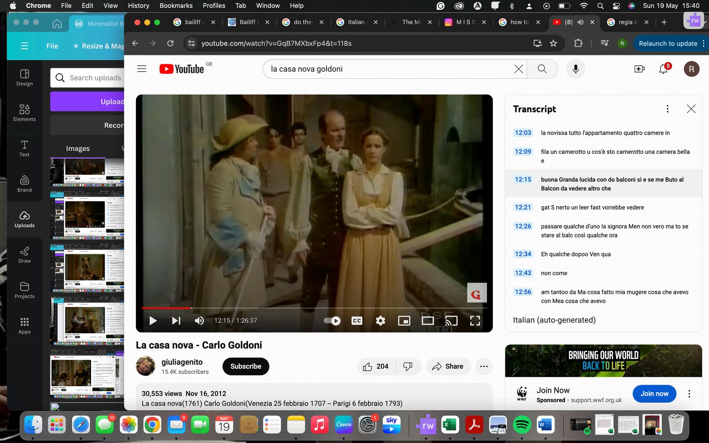
Task: Start voice search with the microphone
Action: click(x=576, y=69)
